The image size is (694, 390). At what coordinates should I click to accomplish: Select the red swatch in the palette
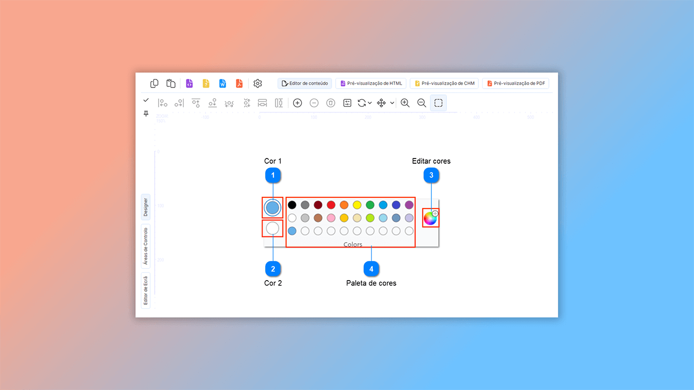click(x=330, y=204)
